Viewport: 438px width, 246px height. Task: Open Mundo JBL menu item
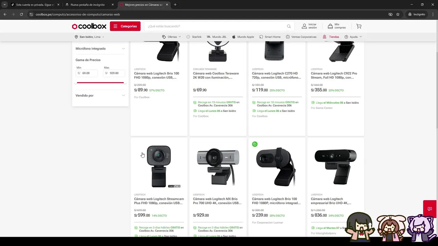tap(217, 37)
